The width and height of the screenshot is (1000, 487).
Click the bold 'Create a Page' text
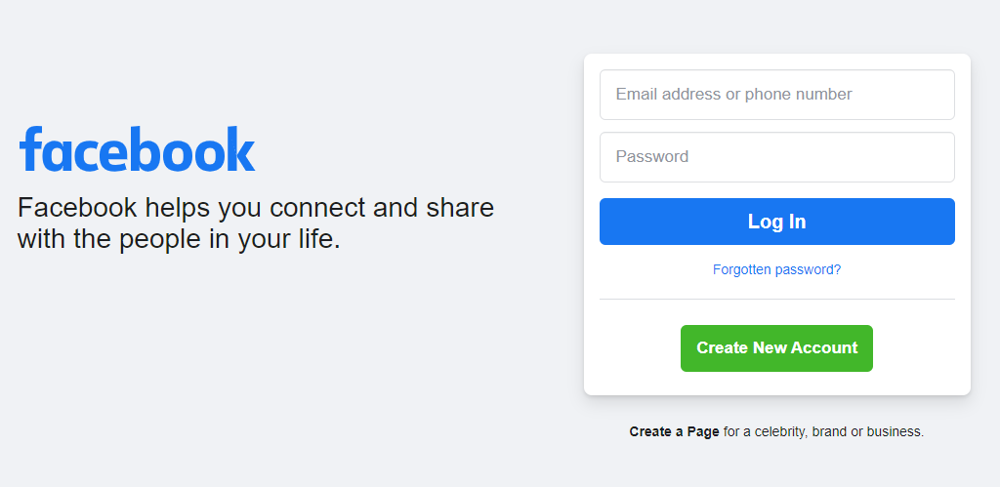(674, 431)
